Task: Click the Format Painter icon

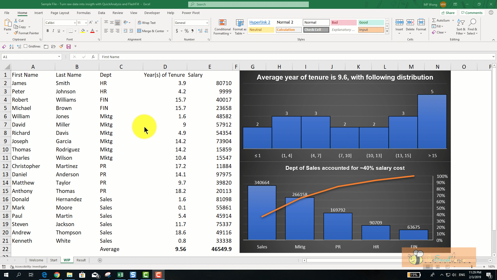Action: (16, 33)
